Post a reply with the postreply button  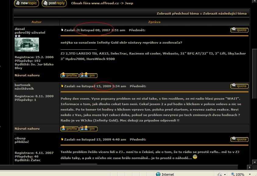click(x=54, y=3)
